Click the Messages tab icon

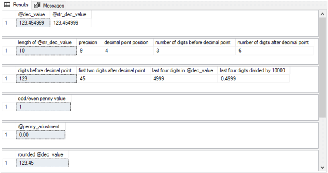(37, 5)
